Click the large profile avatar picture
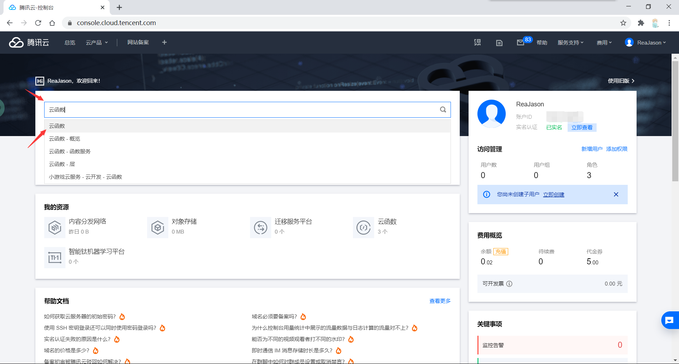 click(x=492, y=114)
